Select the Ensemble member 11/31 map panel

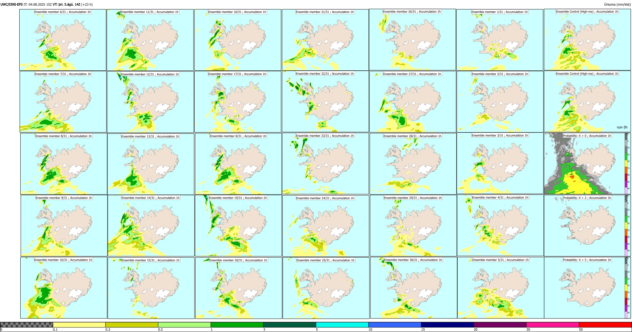click(x=150, y=40)
